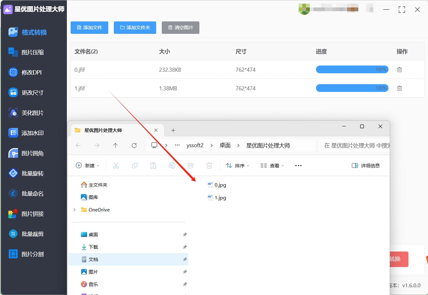Go back in File Explorer
This screenshot has height=295, width=428.
point(78,145)
